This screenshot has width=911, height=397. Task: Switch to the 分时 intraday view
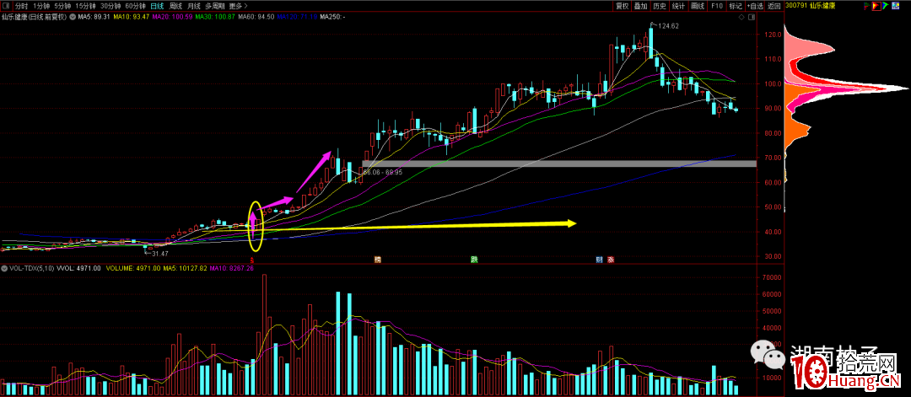[21, 6]
